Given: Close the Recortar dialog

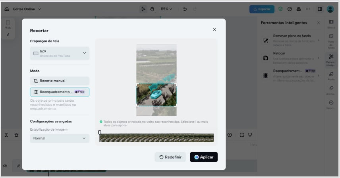Looking at the screenshot, I should tap(214, 29).
